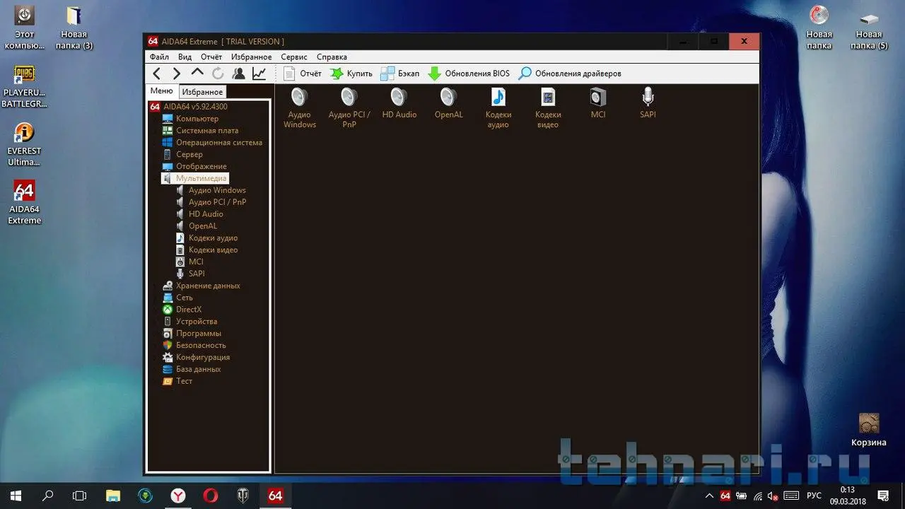Select Сеть in the sidebar tree
This screenshot has height=509, width=905.
pos(177,298)
